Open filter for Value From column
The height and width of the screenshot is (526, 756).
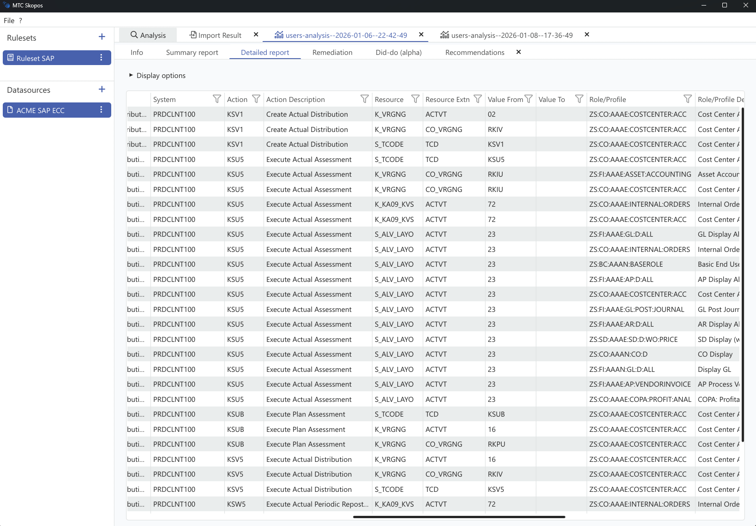[x=528, y=99]
